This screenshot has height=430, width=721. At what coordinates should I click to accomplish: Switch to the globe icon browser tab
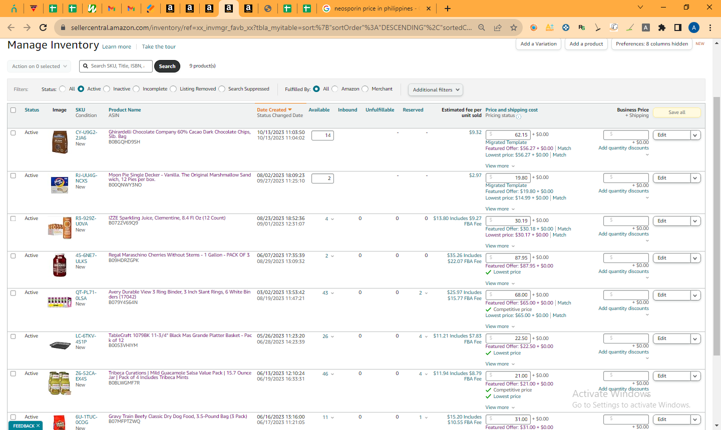click(268, 8)
